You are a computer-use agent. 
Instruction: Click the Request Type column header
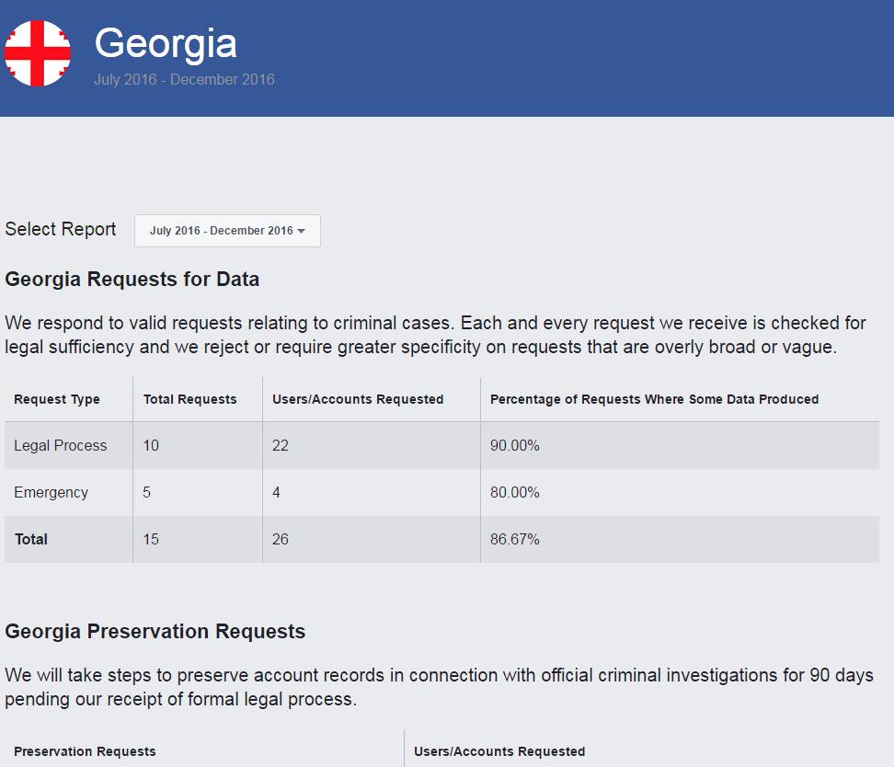click(57, 399)
